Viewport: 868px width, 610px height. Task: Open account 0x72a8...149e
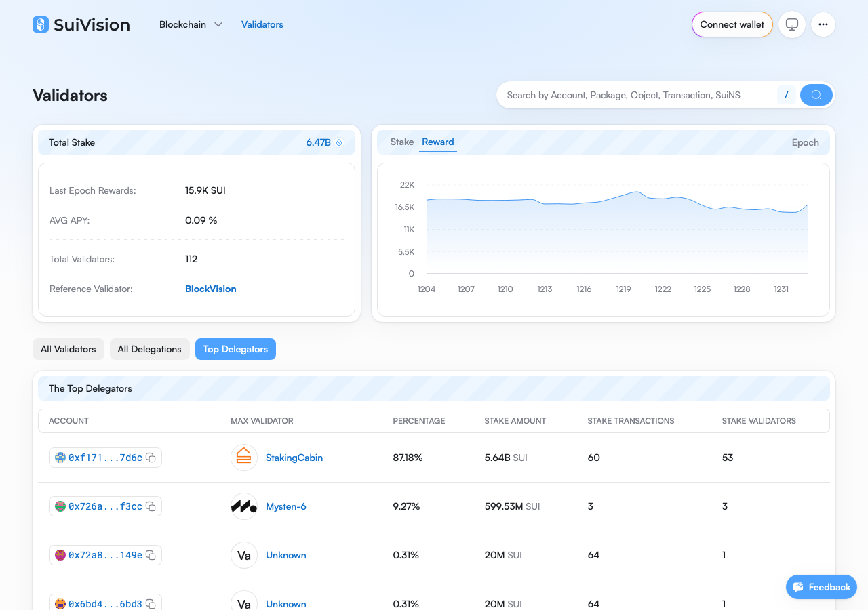106,555
